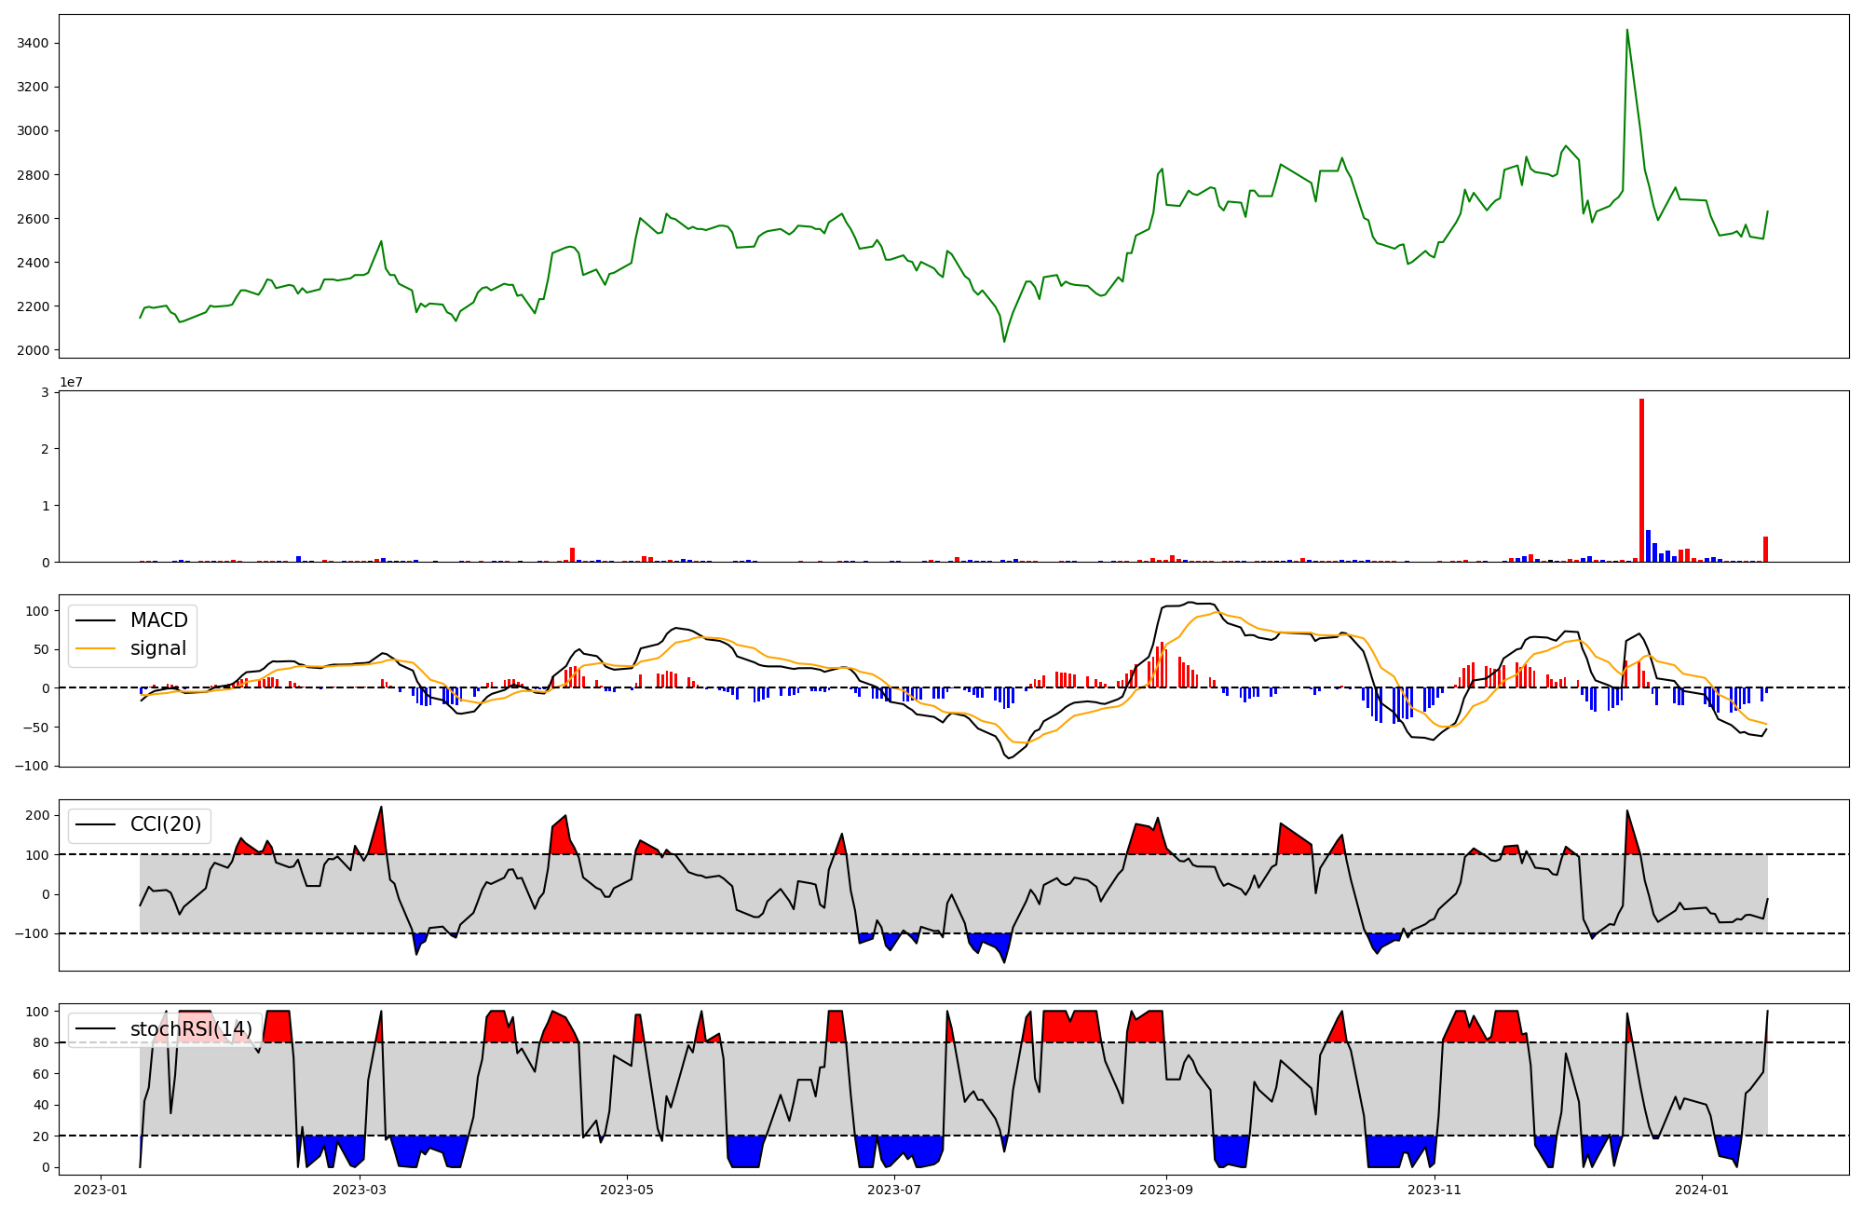The height and width of the screenshot is (1211, 1863).
Task: Click the black MACD legend line sample
Action: 95,620
